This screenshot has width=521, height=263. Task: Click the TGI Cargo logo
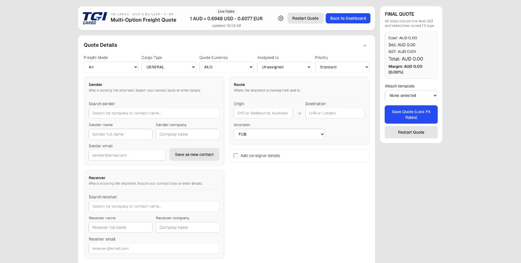(95, 18)
